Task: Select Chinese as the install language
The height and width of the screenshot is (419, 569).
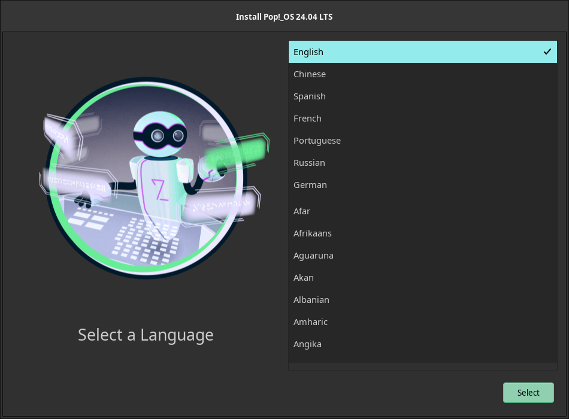Action: tap(310, 74)
